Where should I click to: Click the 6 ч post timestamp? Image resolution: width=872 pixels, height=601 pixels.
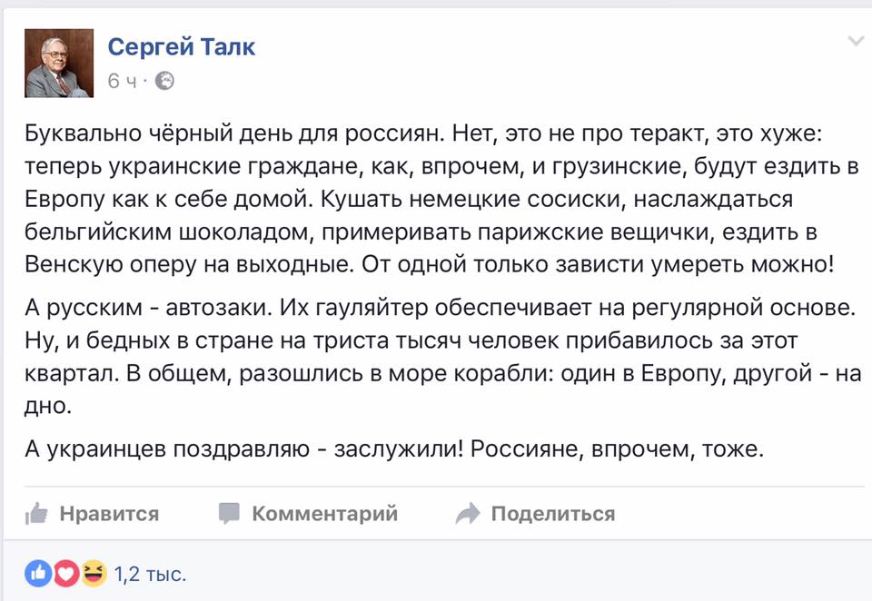coord(122,81)
